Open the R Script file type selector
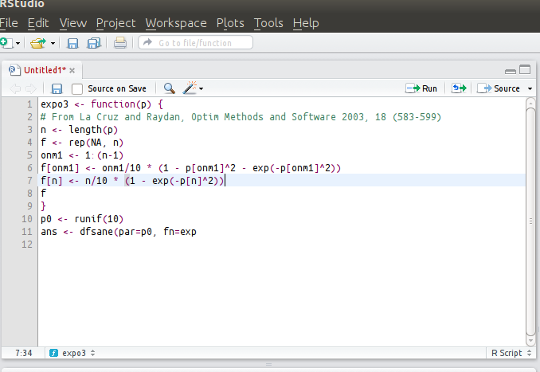 [x=510, y=352]
